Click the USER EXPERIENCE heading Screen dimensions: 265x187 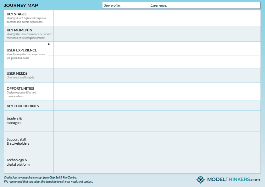click(x=22, y=50)
